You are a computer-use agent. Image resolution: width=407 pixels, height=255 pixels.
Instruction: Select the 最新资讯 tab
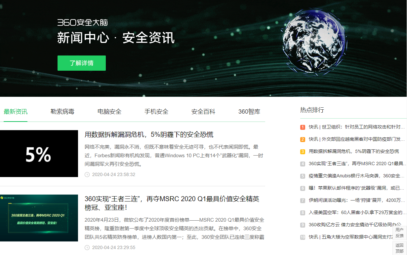(16, 112)
